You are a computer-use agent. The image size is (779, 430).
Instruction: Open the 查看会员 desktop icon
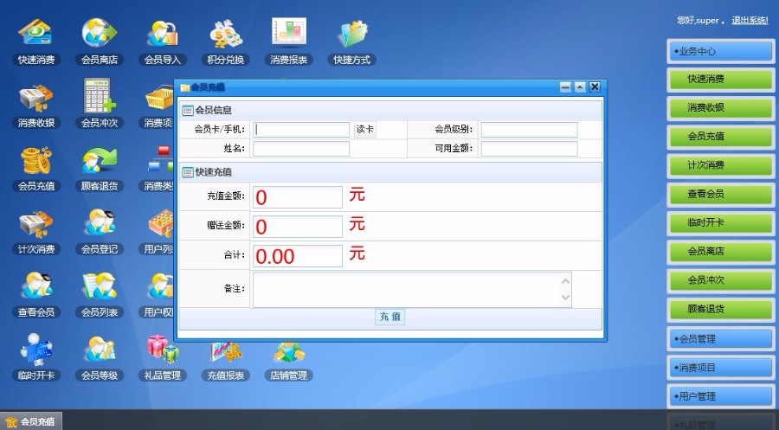point(35,294)
